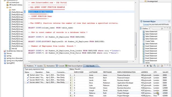Click the Business Executive cell
The image size is (172, 97).
[124, 88]
